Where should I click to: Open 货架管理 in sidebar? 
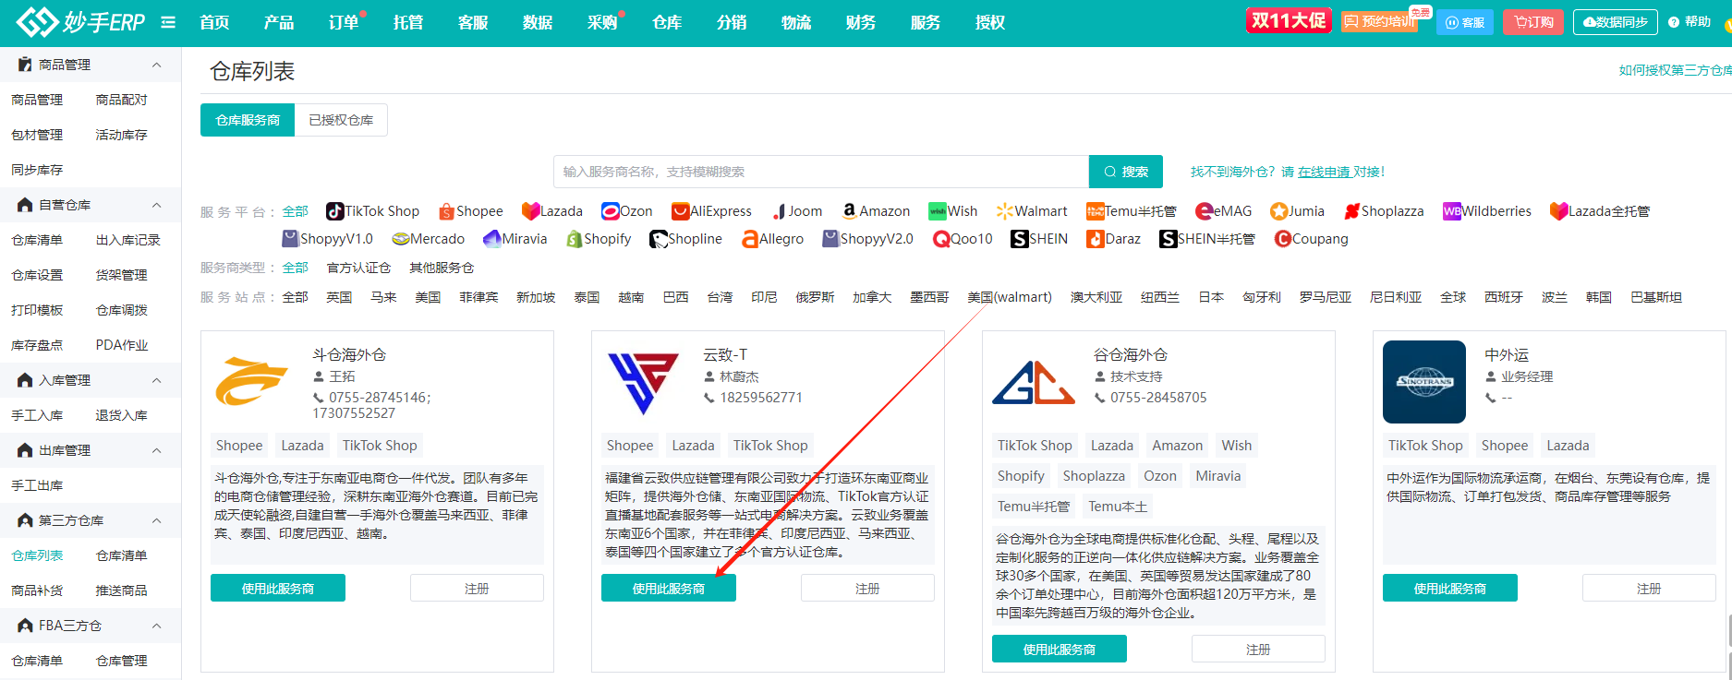coord(122,275)
